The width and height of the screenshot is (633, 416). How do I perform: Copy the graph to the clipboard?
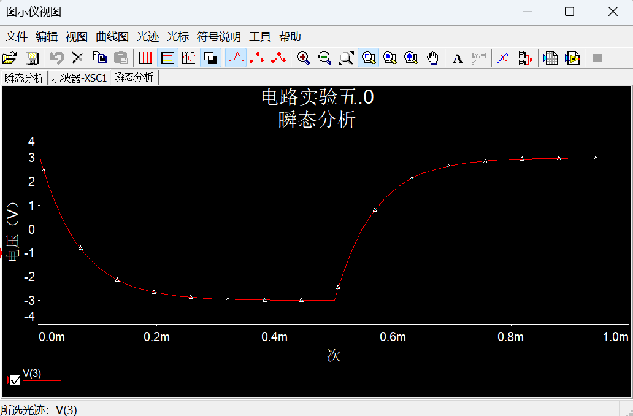(99, 58)
